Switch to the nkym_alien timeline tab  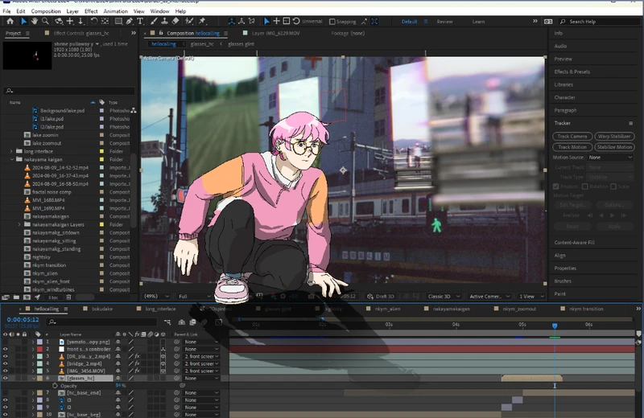point(386,309)
